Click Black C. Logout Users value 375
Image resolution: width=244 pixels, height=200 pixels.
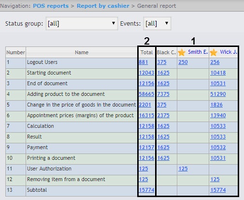pyautogui.click(x=162, y=62)
